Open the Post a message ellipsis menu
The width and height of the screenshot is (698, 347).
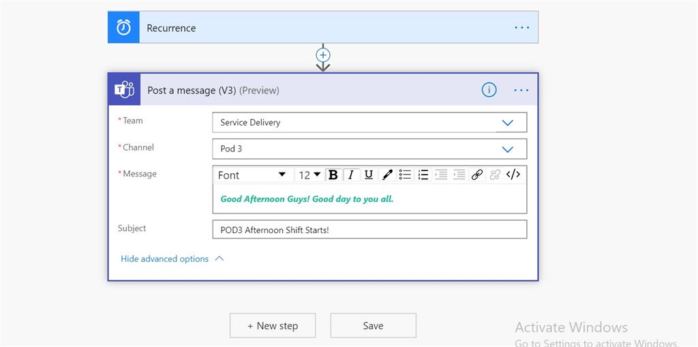pos(521,91)
